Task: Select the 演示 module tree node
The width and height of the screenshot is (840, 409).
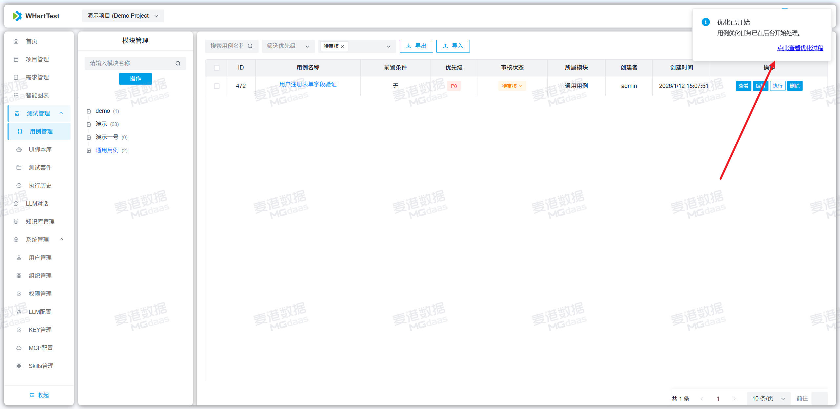Action: click(101, 124)
